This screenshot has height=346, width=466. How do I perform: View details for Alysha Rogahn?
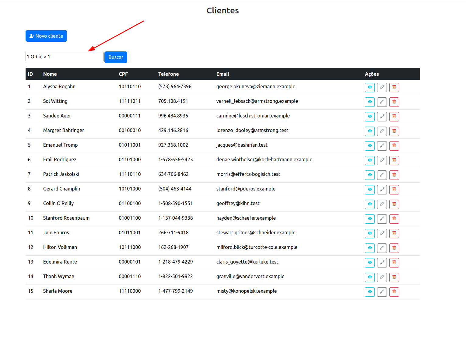370,87
